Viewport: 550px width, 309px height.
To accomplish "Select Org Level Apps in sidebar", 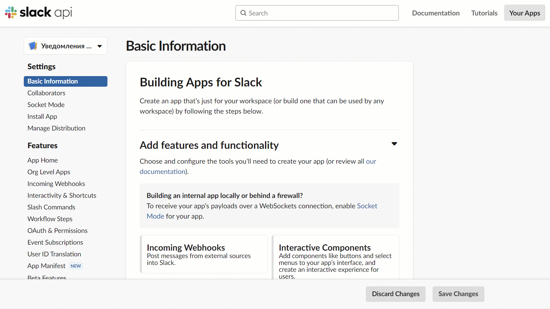I will [x=49, y=172].
